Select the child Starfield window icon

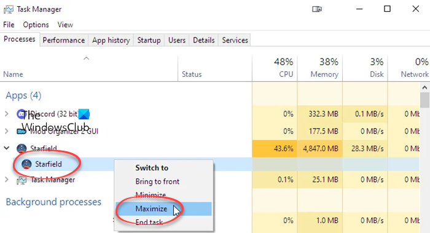[x=26, y=164]
